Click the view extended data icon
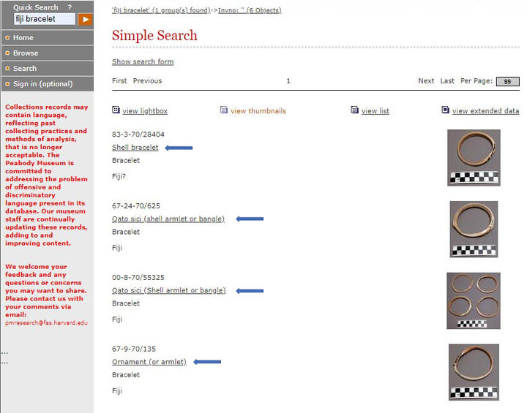 445,110
